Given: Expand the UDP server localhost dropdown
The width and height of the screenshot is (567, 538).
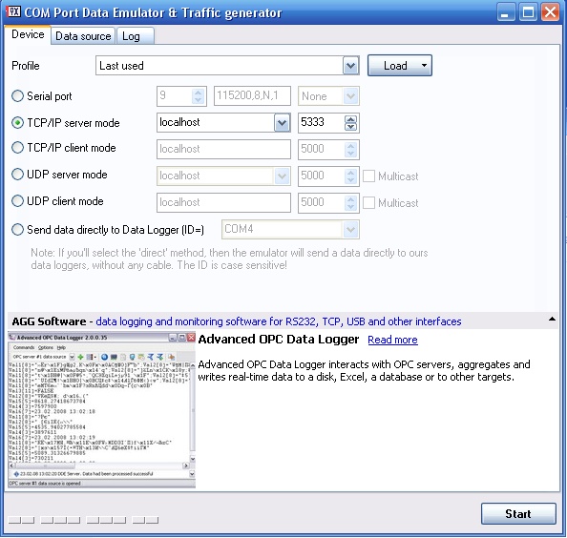Looking at the screenshot, I should click(x=282, y=176).
